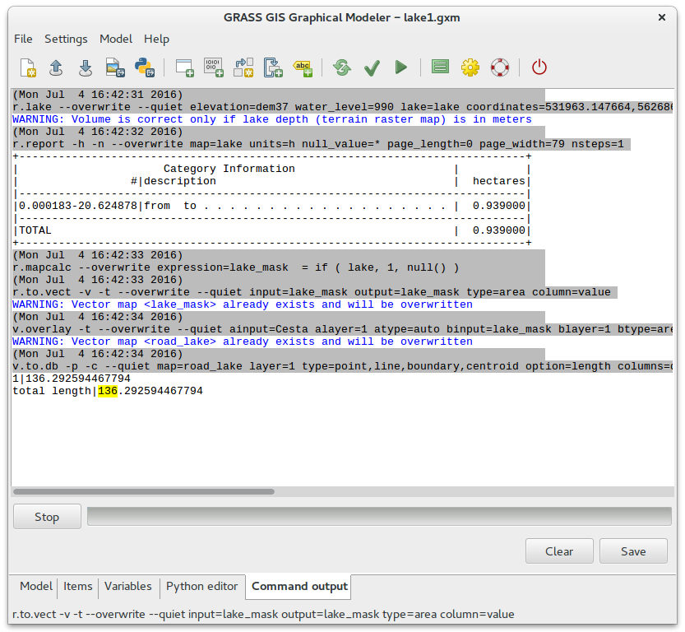Open modeler settings gear icon
The image size is (685, 632).
470,67
